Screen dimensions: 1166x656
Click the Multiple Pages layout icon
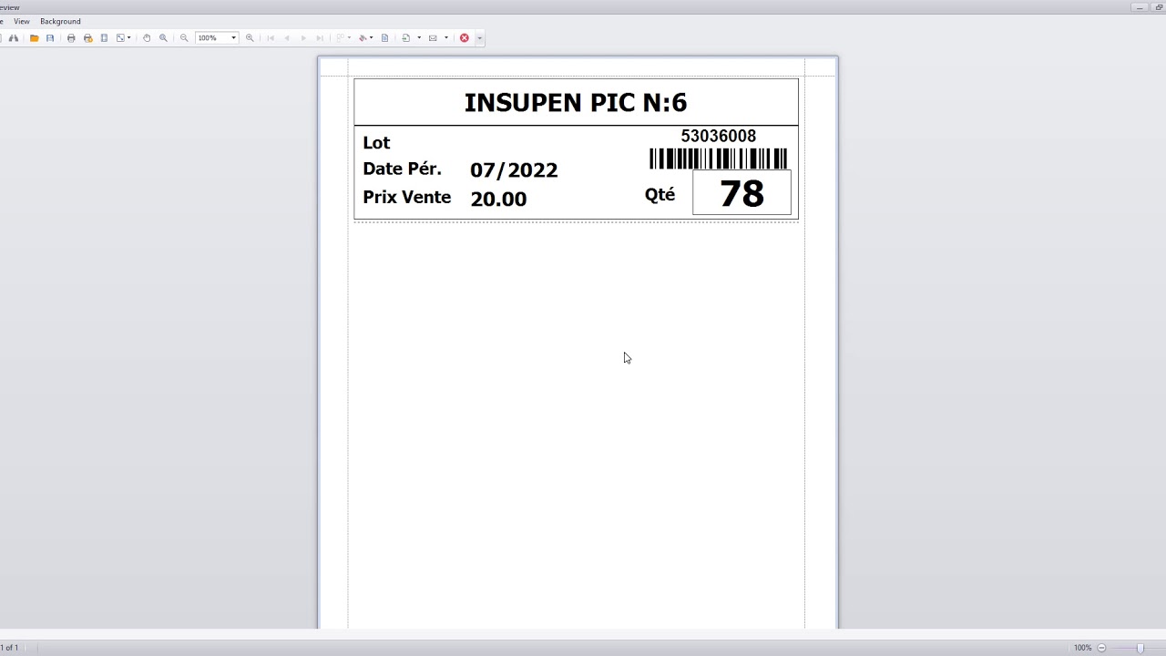point(340,38)
